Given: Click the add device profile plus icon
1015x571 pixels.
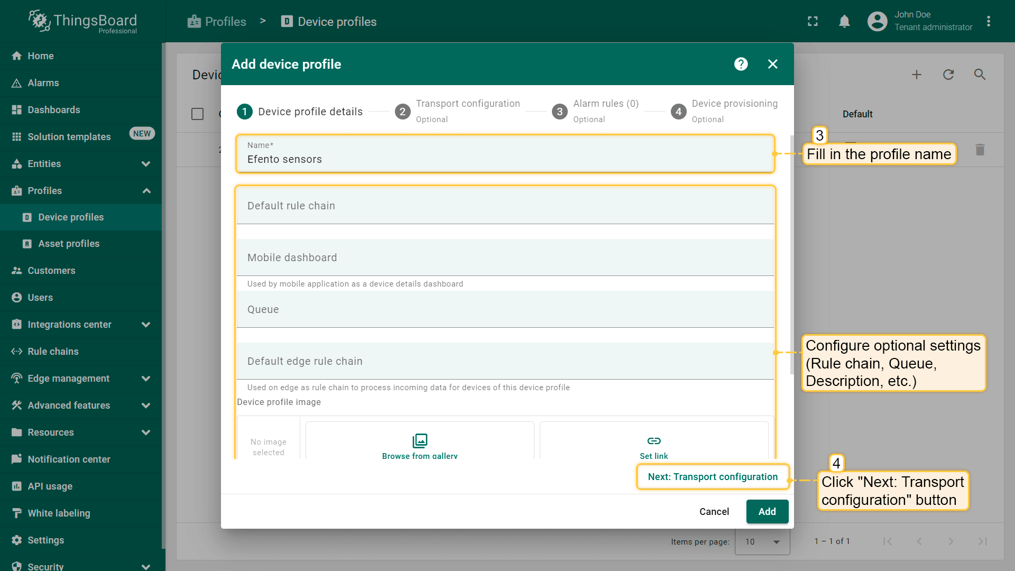Looking at the screenshot, I should [917, 75].
